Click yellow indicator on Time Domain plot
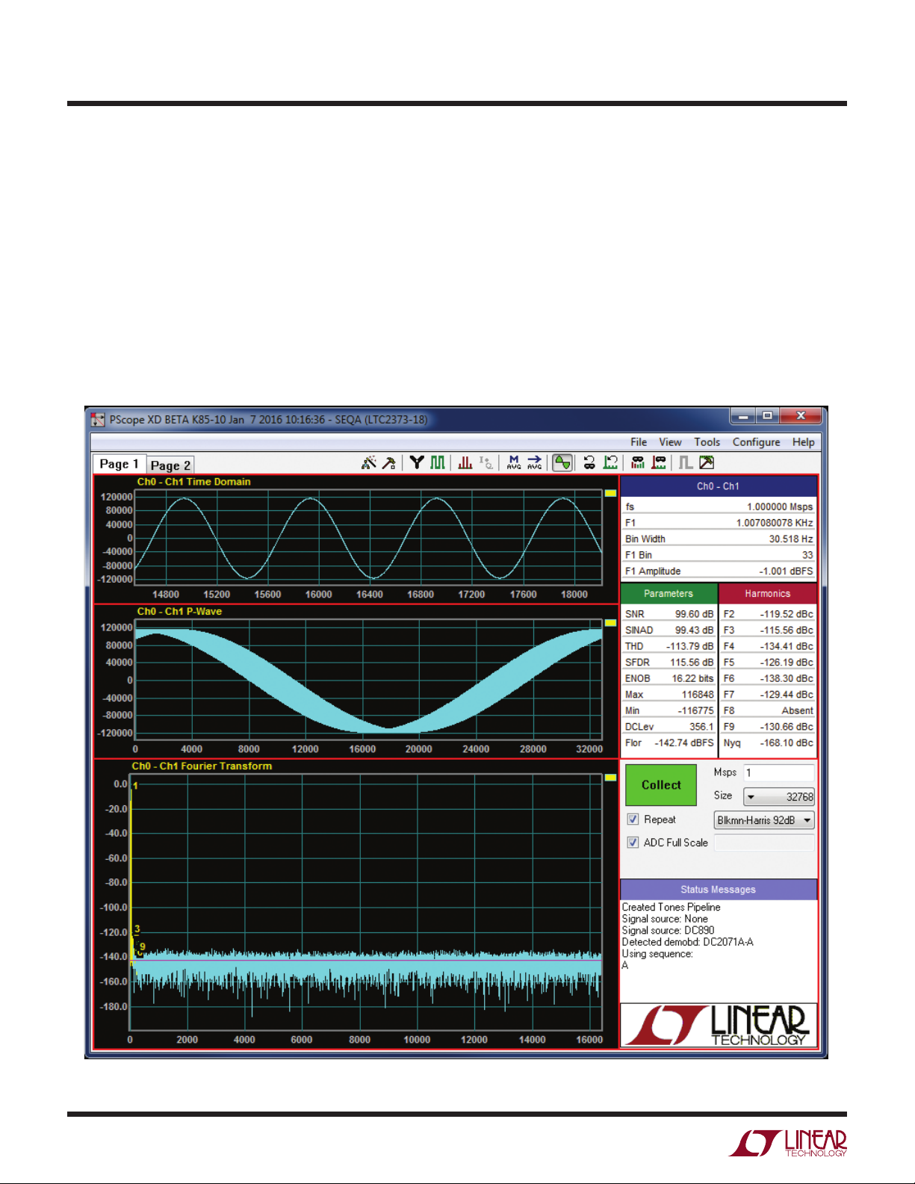915x1184 pixels. 610,494
